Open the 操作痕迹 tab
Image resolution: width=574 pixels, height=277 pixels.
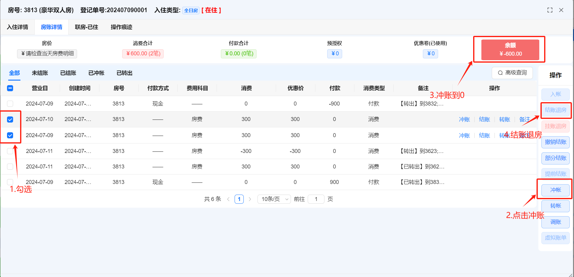point(121,27)
